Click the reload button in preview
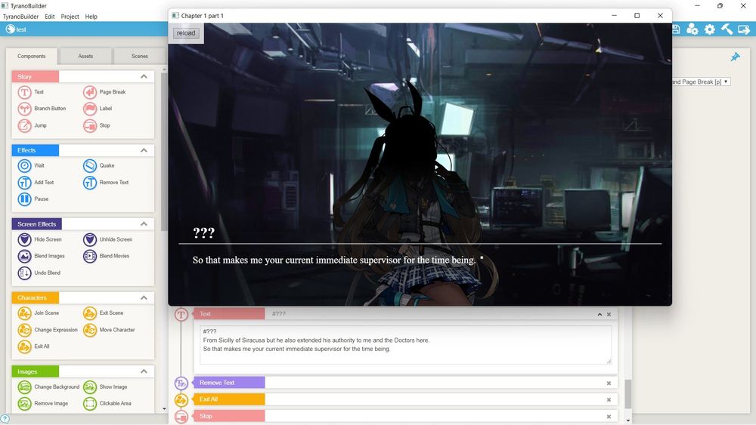 (x=186, y=33)
